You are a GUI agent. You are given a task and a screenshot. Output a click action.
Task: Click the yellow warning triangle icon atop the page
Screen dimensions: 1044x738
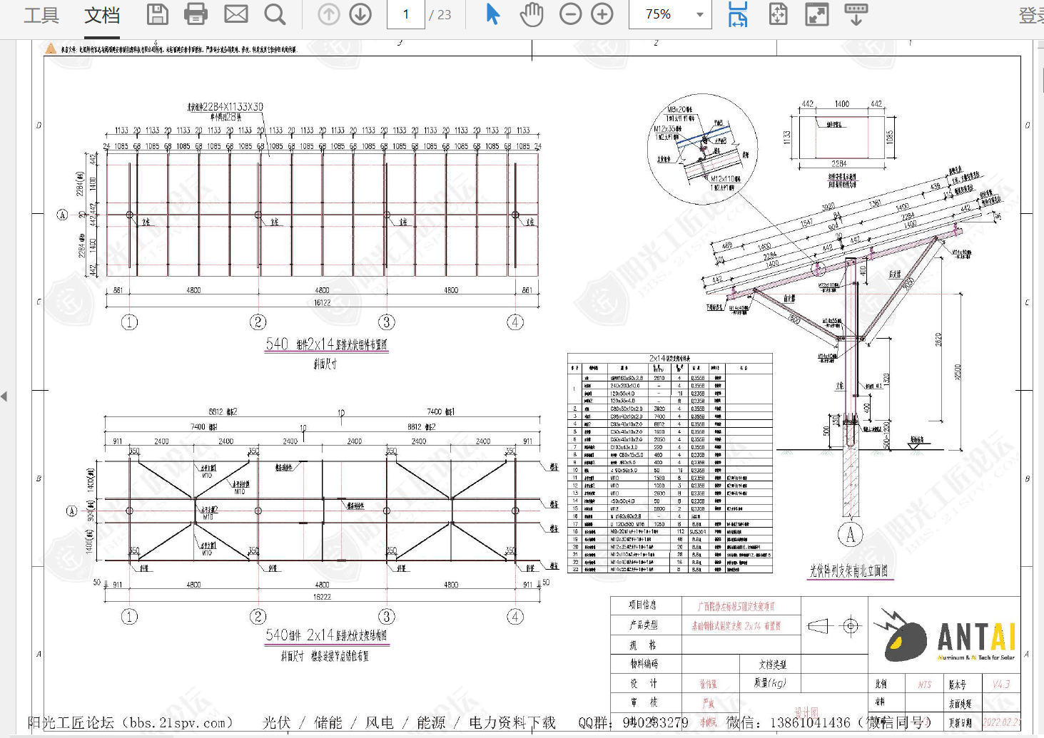51,48
